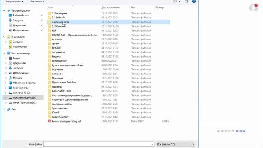Click the 970 КБ size cell
This screenshot has height=148, width=263.
[x=165, y=121]
